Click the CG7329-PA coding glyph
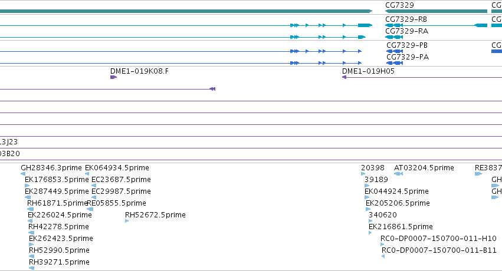 click(x=395, y=63)
